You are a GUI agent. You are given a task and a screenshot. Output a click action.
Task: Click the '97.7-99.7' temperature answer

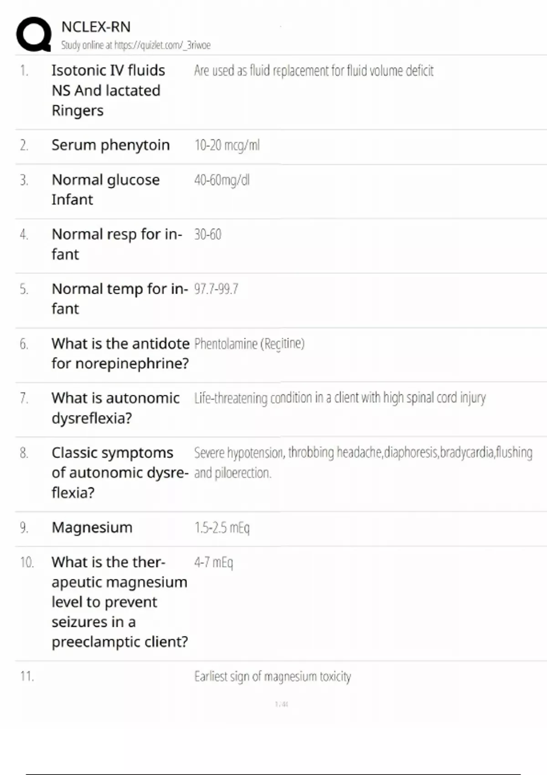tap(216, 289)
